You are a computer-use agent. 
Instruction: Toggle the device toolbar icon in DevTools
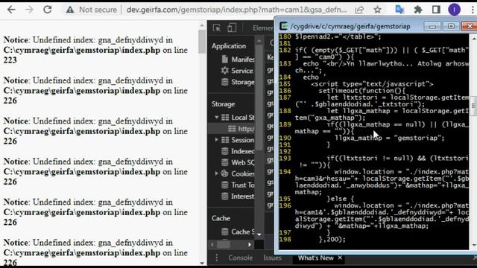pyautogui.click(x=232, y=28)
